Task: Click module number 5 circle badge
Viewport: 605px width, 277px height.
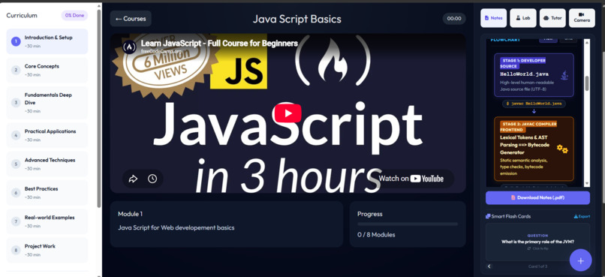Action: pos(16,164)
